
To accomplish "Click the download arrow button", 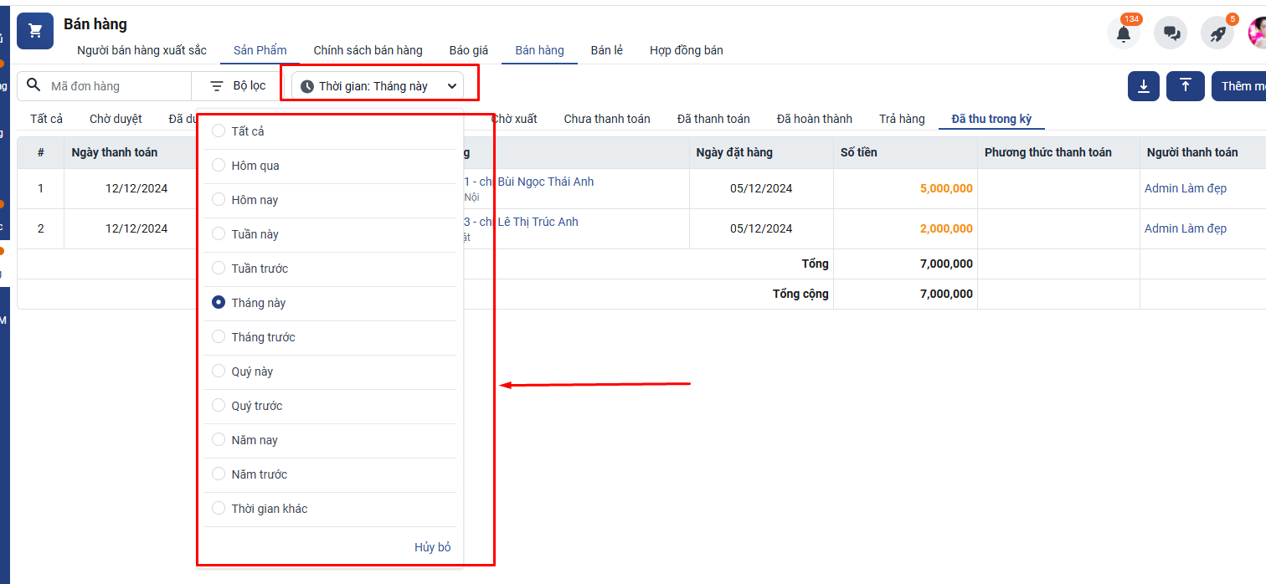I will 1144,86.
